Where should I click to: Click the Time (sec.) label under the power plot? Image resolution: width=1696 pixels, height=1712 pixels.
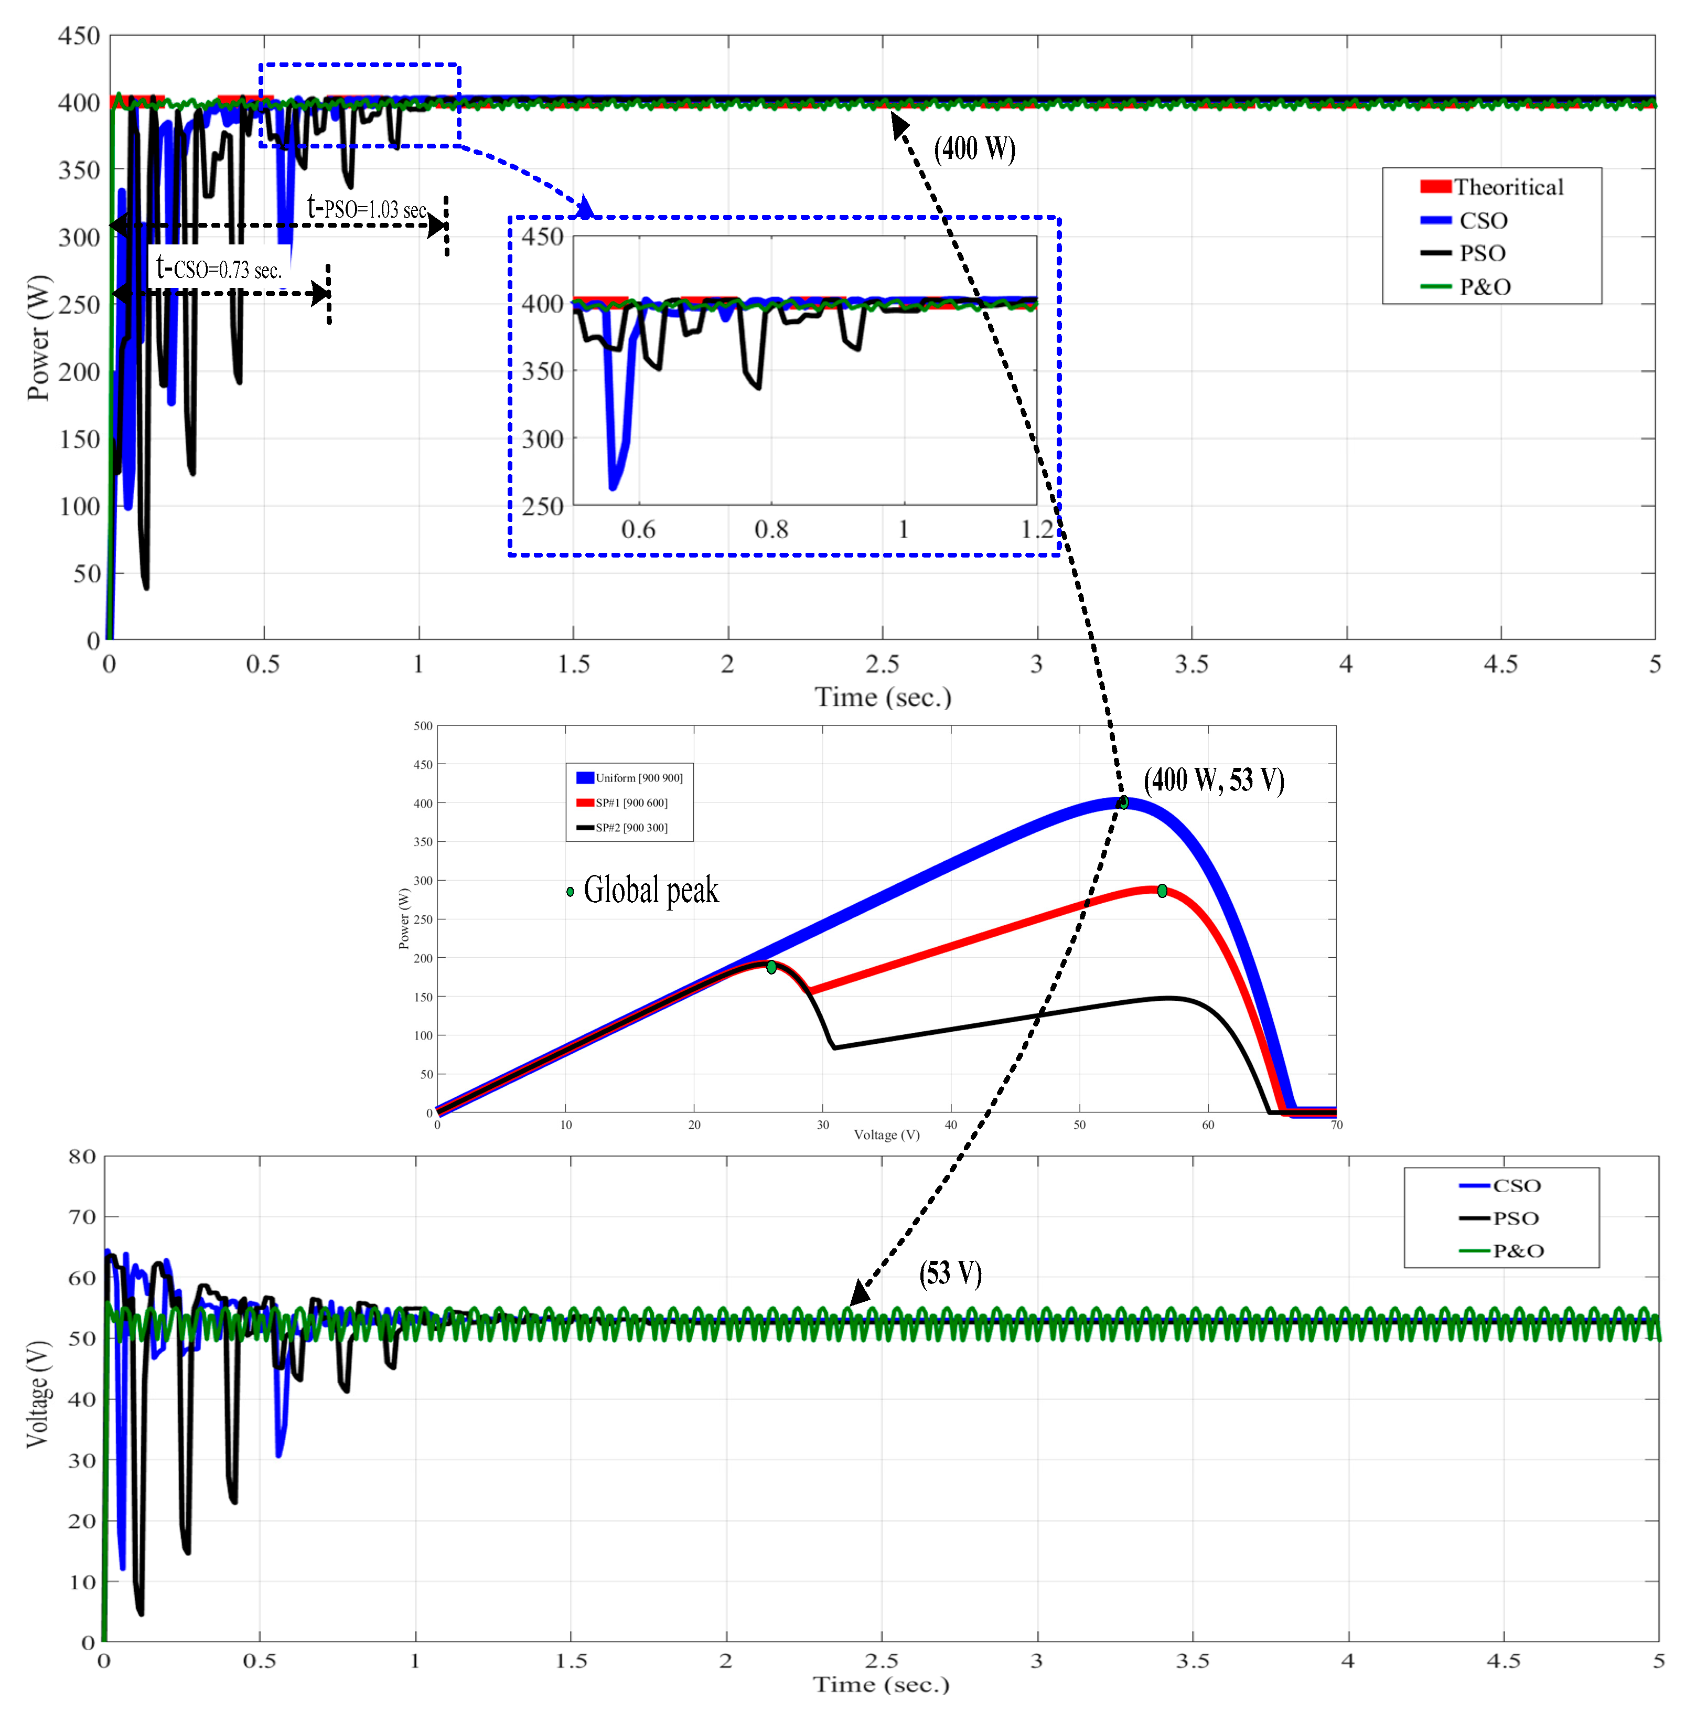(x=883, y=698)
